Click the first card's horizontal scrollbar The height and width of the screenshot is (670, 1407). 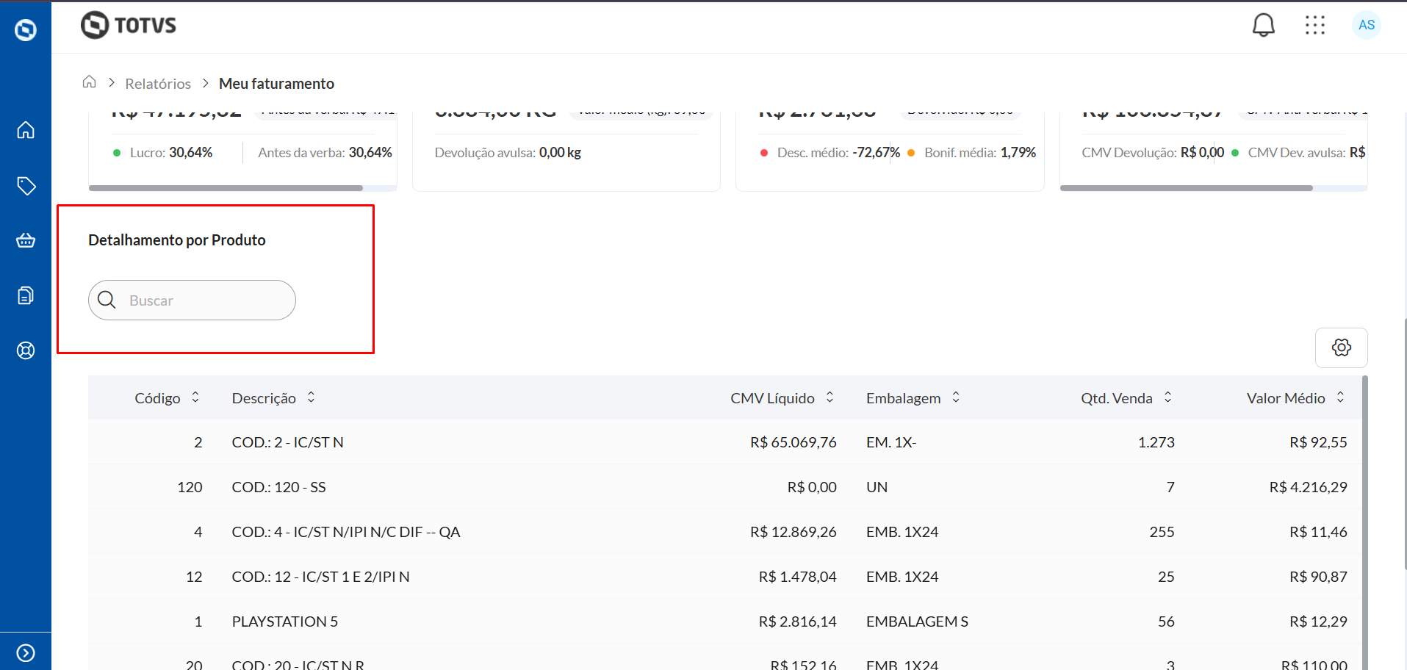coord(226,188)
